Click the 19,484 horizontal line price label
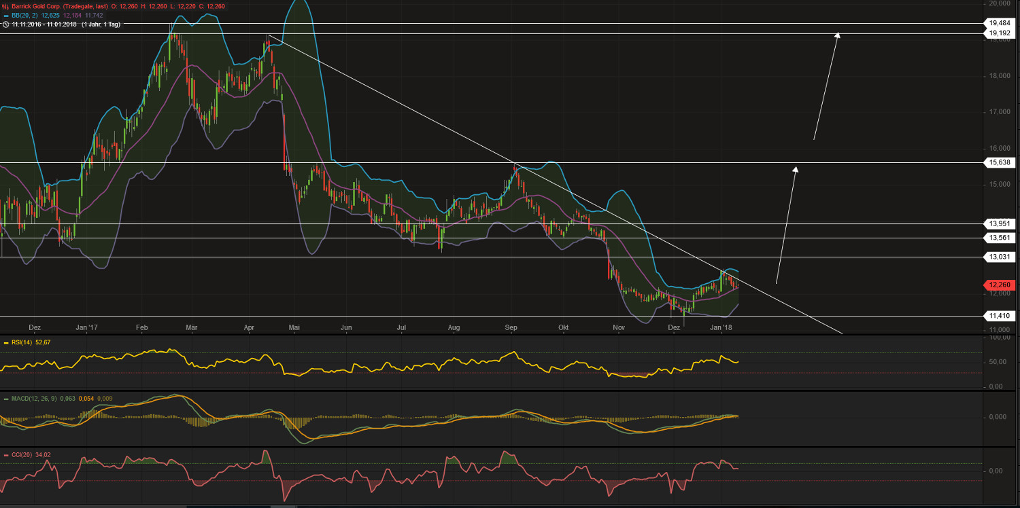Image resolution: width=1020 pixels, height=508 pixels. point(1001,22)
